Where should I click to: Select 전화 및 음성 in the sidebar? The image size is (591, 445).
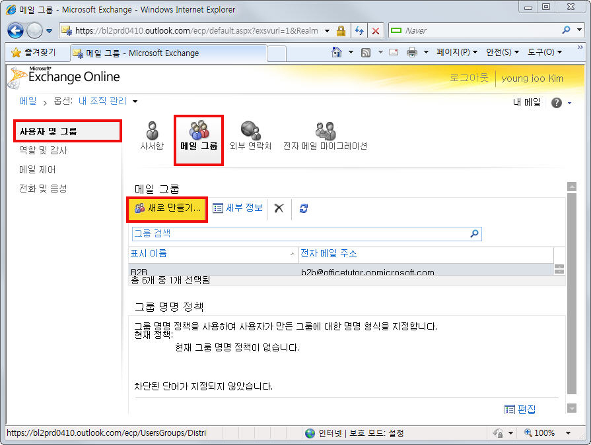pyautogui.click(x=43, y=189)
